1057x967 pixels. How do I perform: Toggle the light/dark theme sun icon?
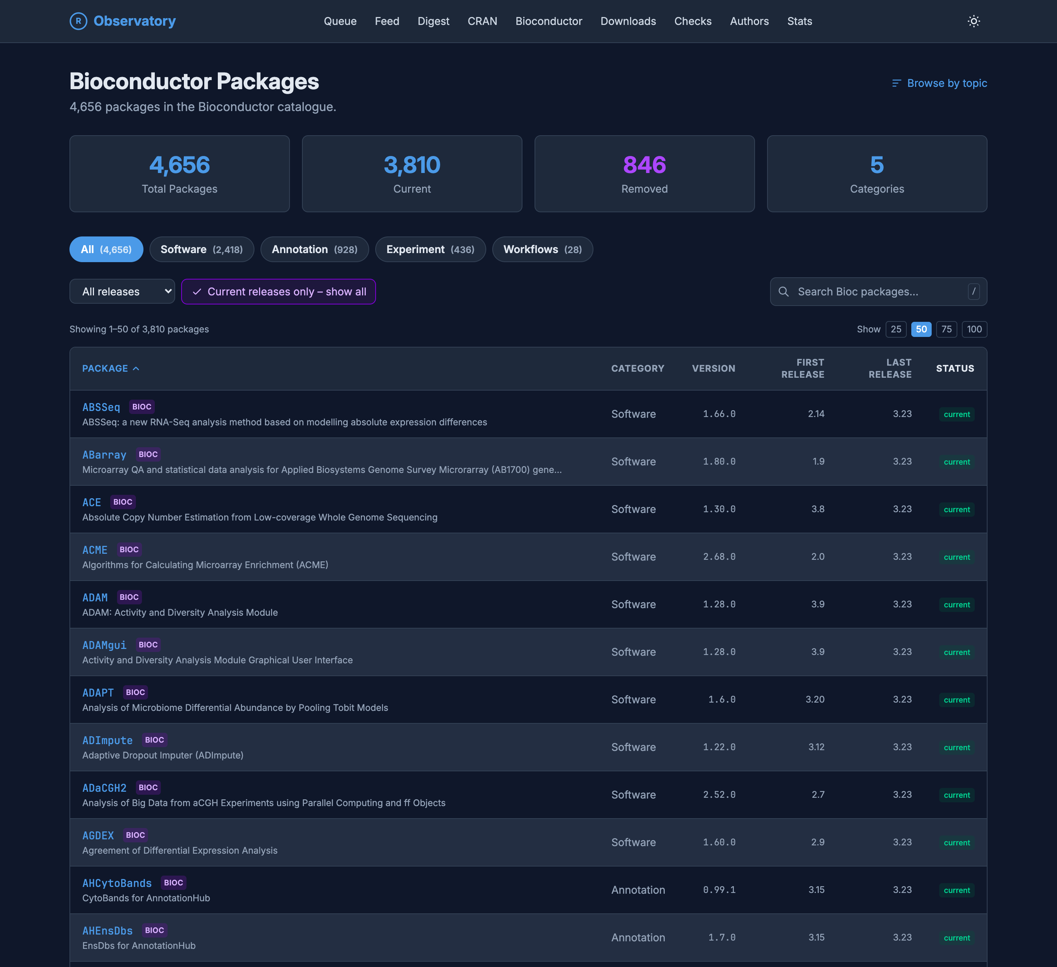pyautogui.click(x=974, y=21)
